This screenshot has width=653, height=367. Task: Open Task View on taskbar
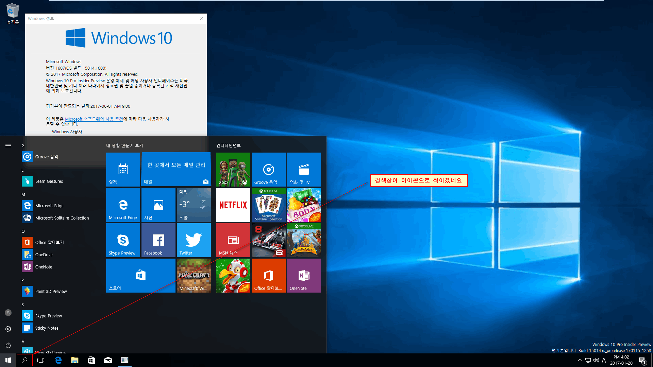(41, 360)
